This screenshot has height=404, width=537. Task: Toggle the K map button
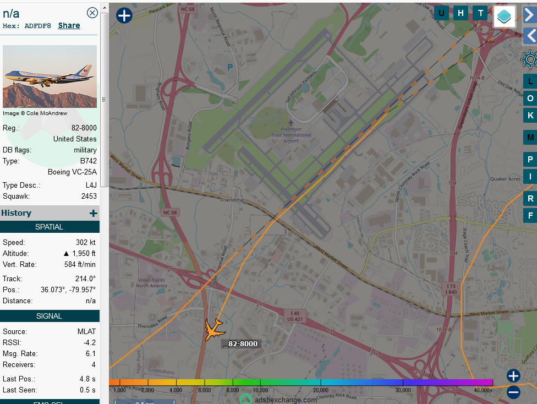[530, 116]
